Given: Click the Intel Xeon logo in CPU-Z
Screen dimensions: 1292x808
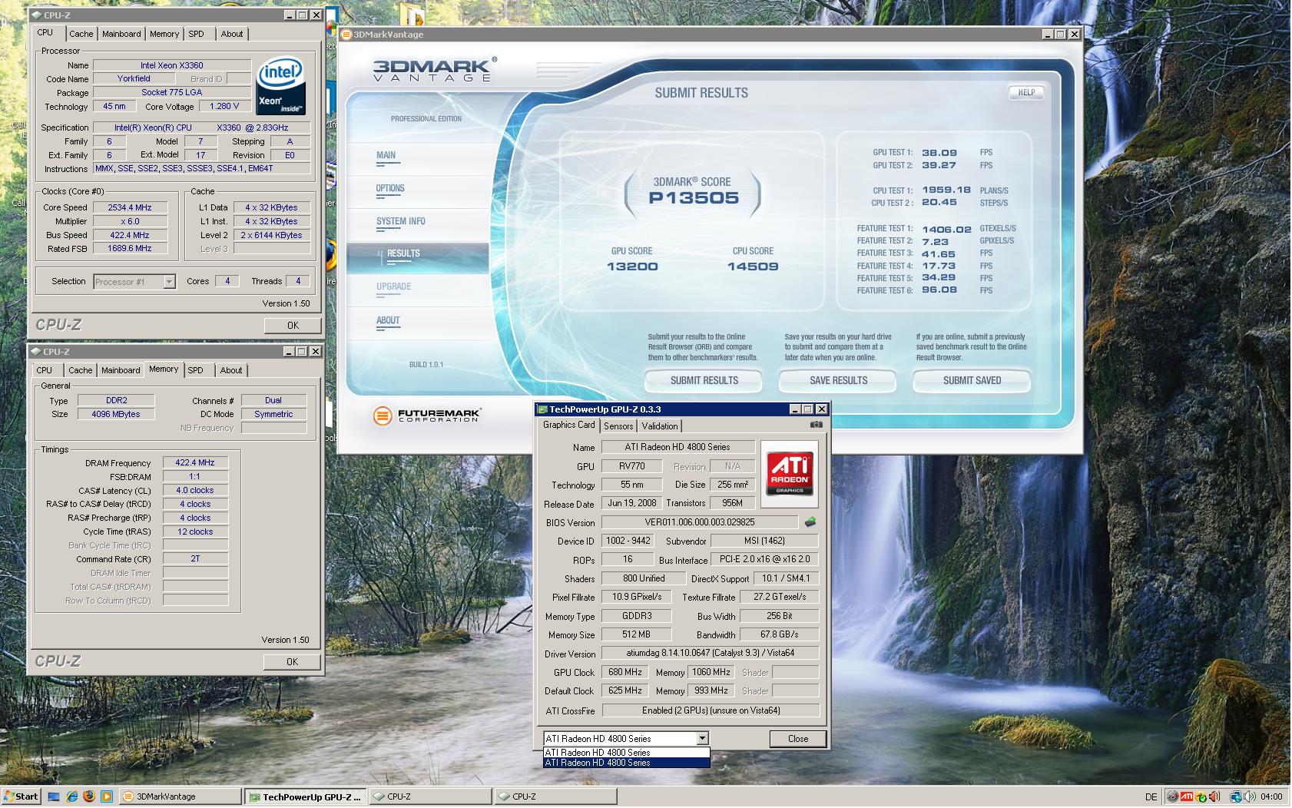Looking at the screenshot, I should pos(280,84).
